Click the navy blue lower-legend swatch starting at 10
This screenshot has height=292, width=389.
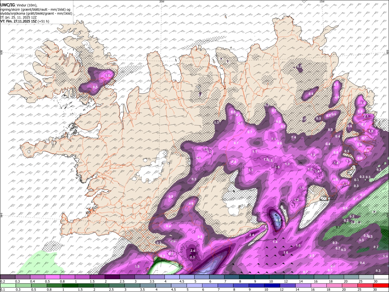point(272,285)
